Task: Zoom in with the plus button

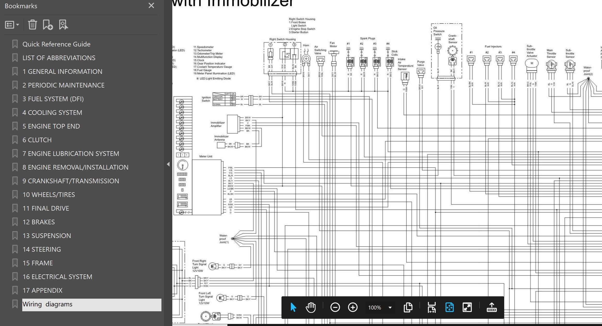Action: pyautogui.click(x=353, y=307)
